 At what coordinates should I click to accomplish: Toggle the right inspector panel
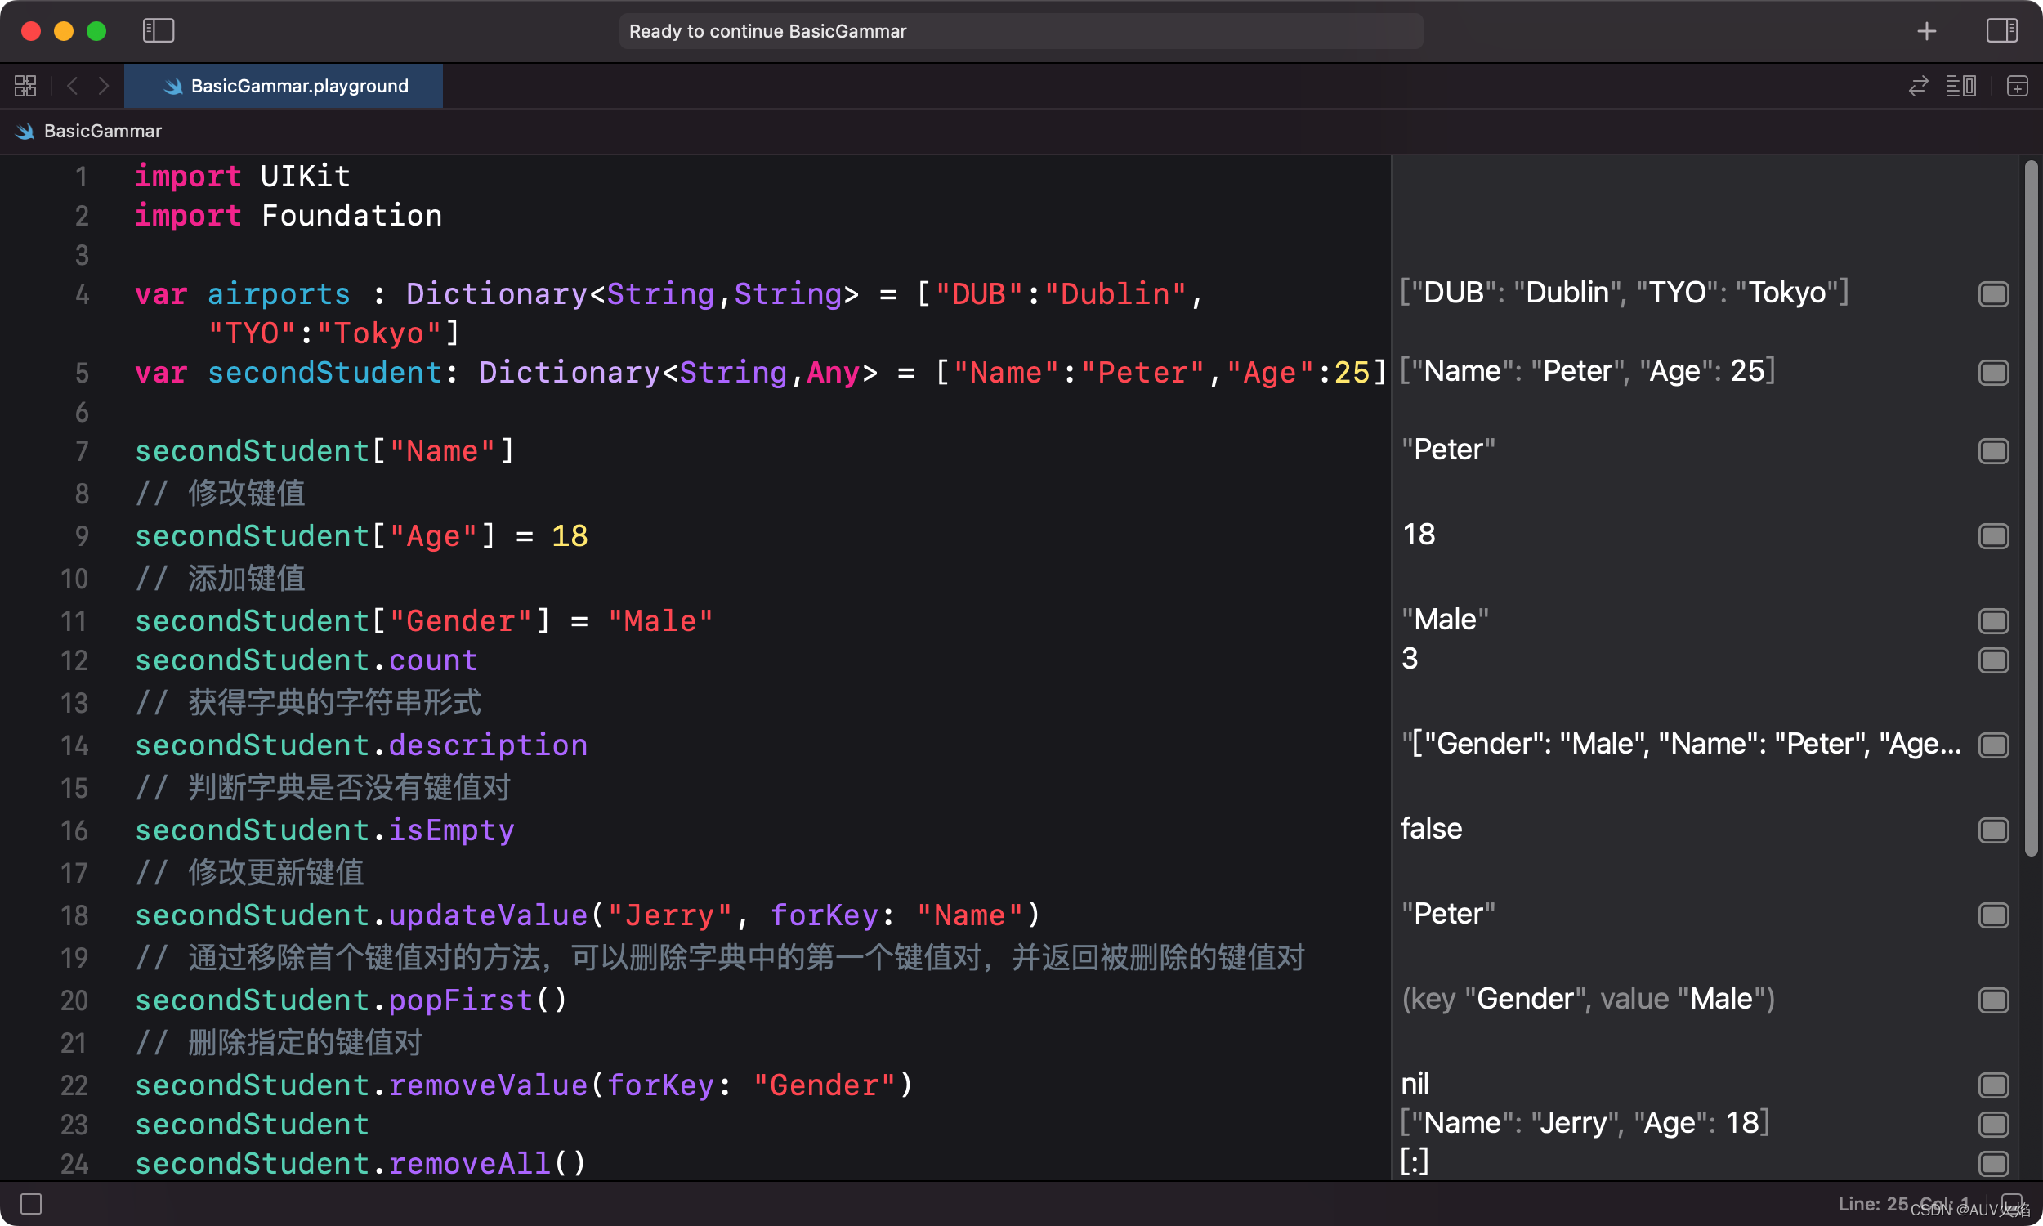(2001, 30)
